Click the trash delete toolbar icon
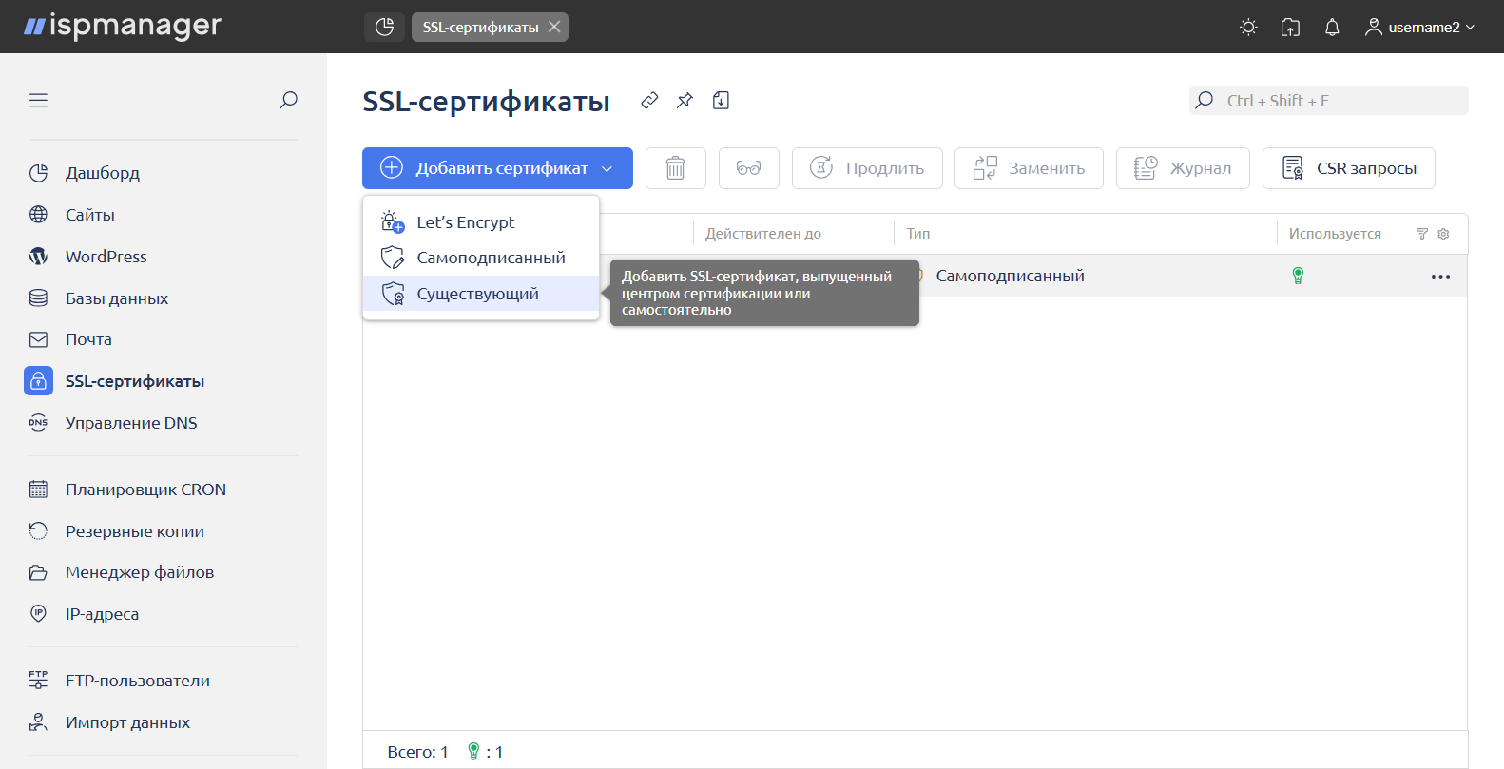 [675, 168]
